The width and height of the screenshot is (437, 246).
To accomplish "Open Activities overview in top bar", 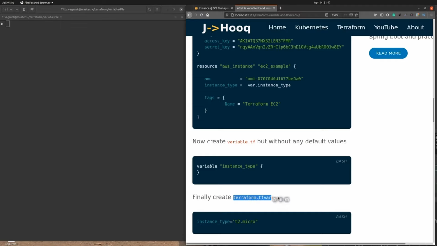I will tap(8, 2).
